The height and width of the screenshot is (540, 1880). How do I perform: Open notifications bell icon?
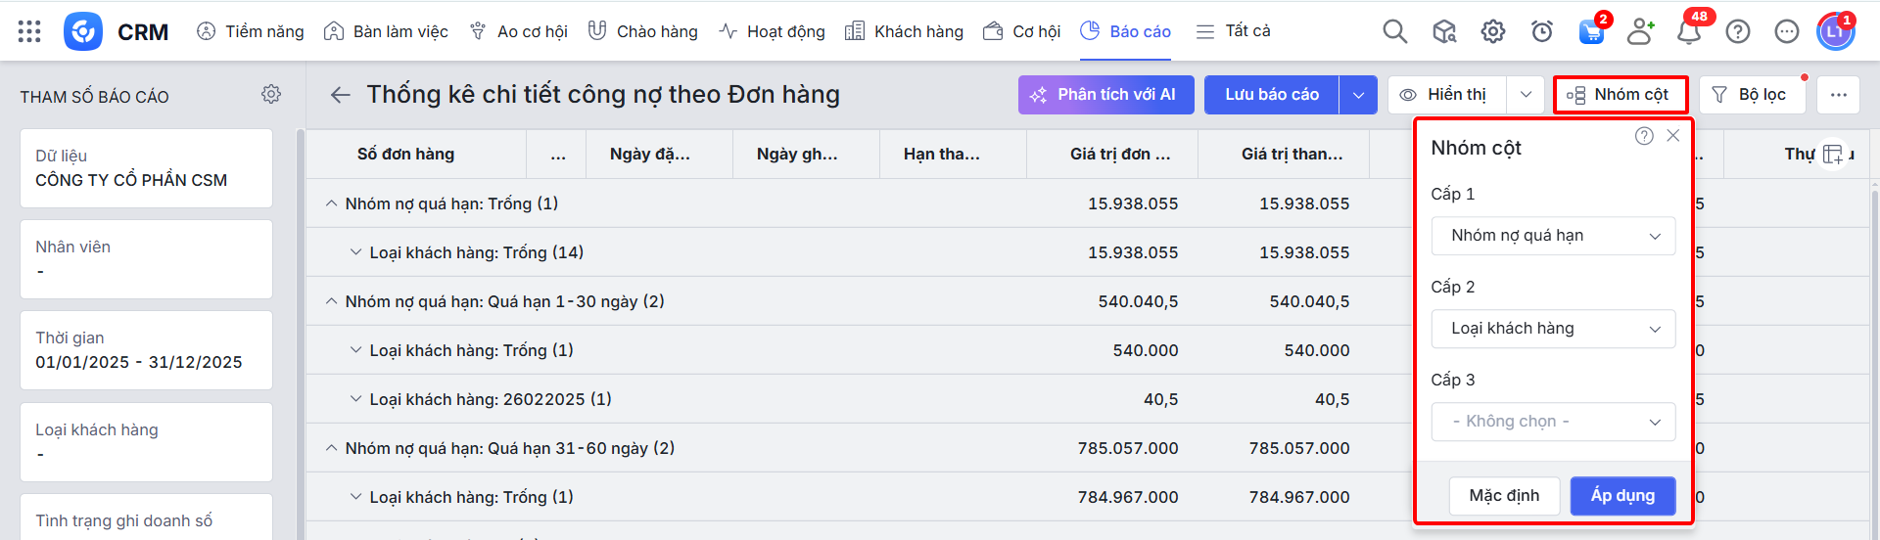point(1689,31)
